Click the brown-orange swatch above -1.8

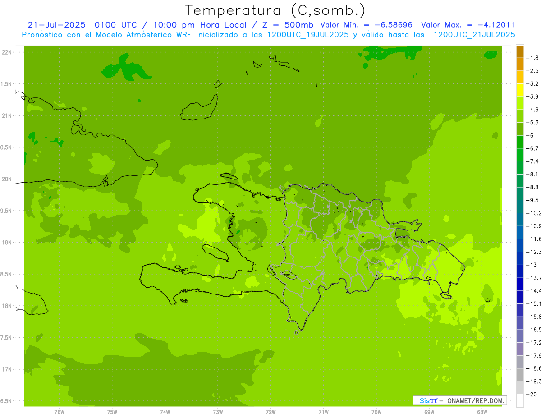point(520,51)
